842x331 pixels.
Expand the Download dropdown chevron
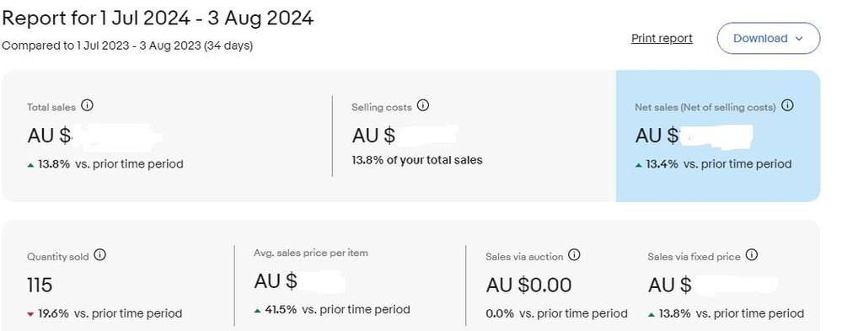798,39
